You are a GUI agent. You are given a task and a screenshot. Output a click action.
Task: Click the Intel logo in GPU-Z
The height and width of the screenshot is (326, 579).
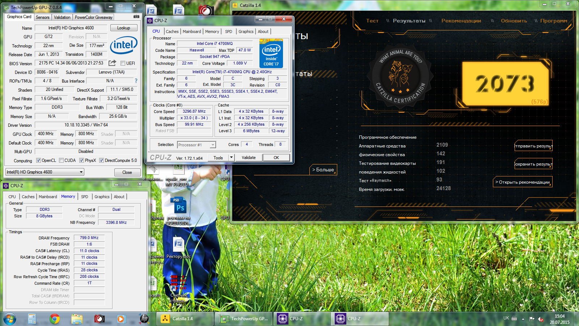click(x=124, y=45)
